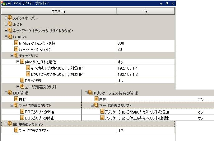Click the チェック方式 folder icon
This screenshot has height=141, width=214.
pos(16,55)
